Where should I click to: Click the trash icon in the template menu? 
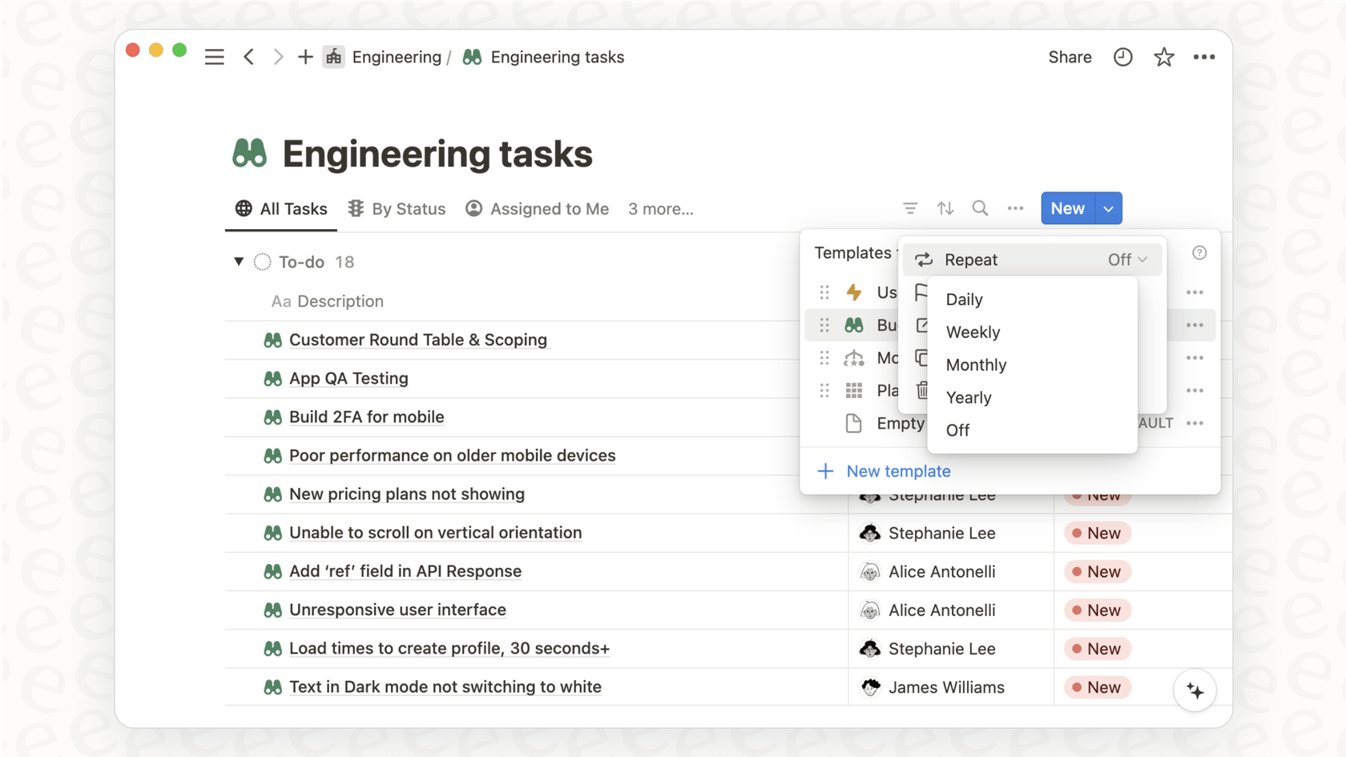coord(923,391)
